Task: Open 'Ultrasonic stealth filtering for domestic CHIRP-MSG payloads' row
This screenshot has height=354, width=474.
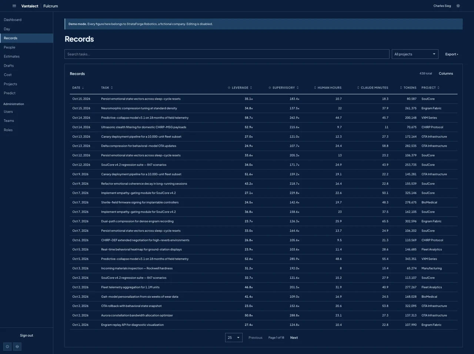Action: pyautogui.click(x=264, y=127)
